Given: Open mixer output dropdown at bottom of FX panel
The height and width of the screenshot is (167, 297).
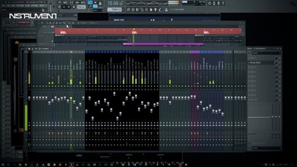Looking at the screenshot, I should click(x=265, y=148).
